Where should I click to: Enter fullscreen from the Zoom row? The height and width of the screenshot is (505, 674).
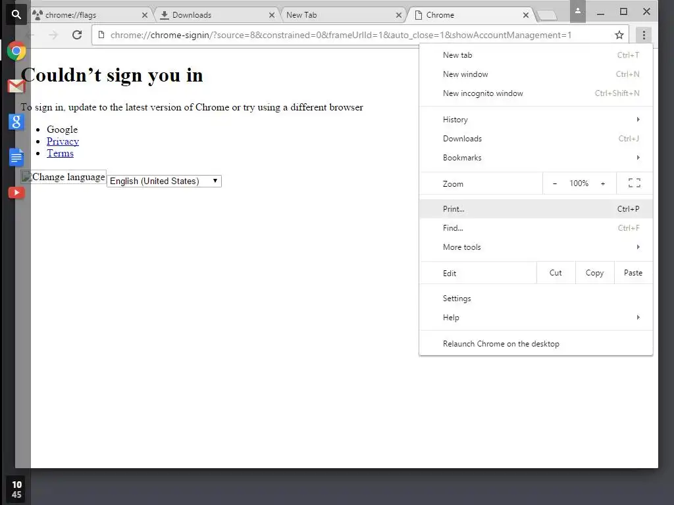pyautogui.click(x=635, y=183)
